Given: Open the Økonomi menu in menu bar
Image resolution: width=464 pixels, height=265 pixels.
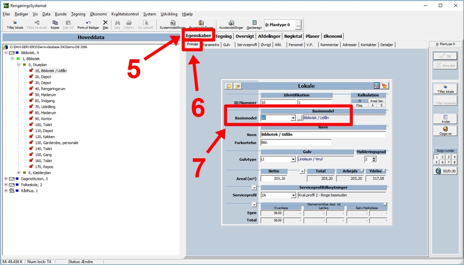Looking at the screenshot, I should tap(98, 14).
